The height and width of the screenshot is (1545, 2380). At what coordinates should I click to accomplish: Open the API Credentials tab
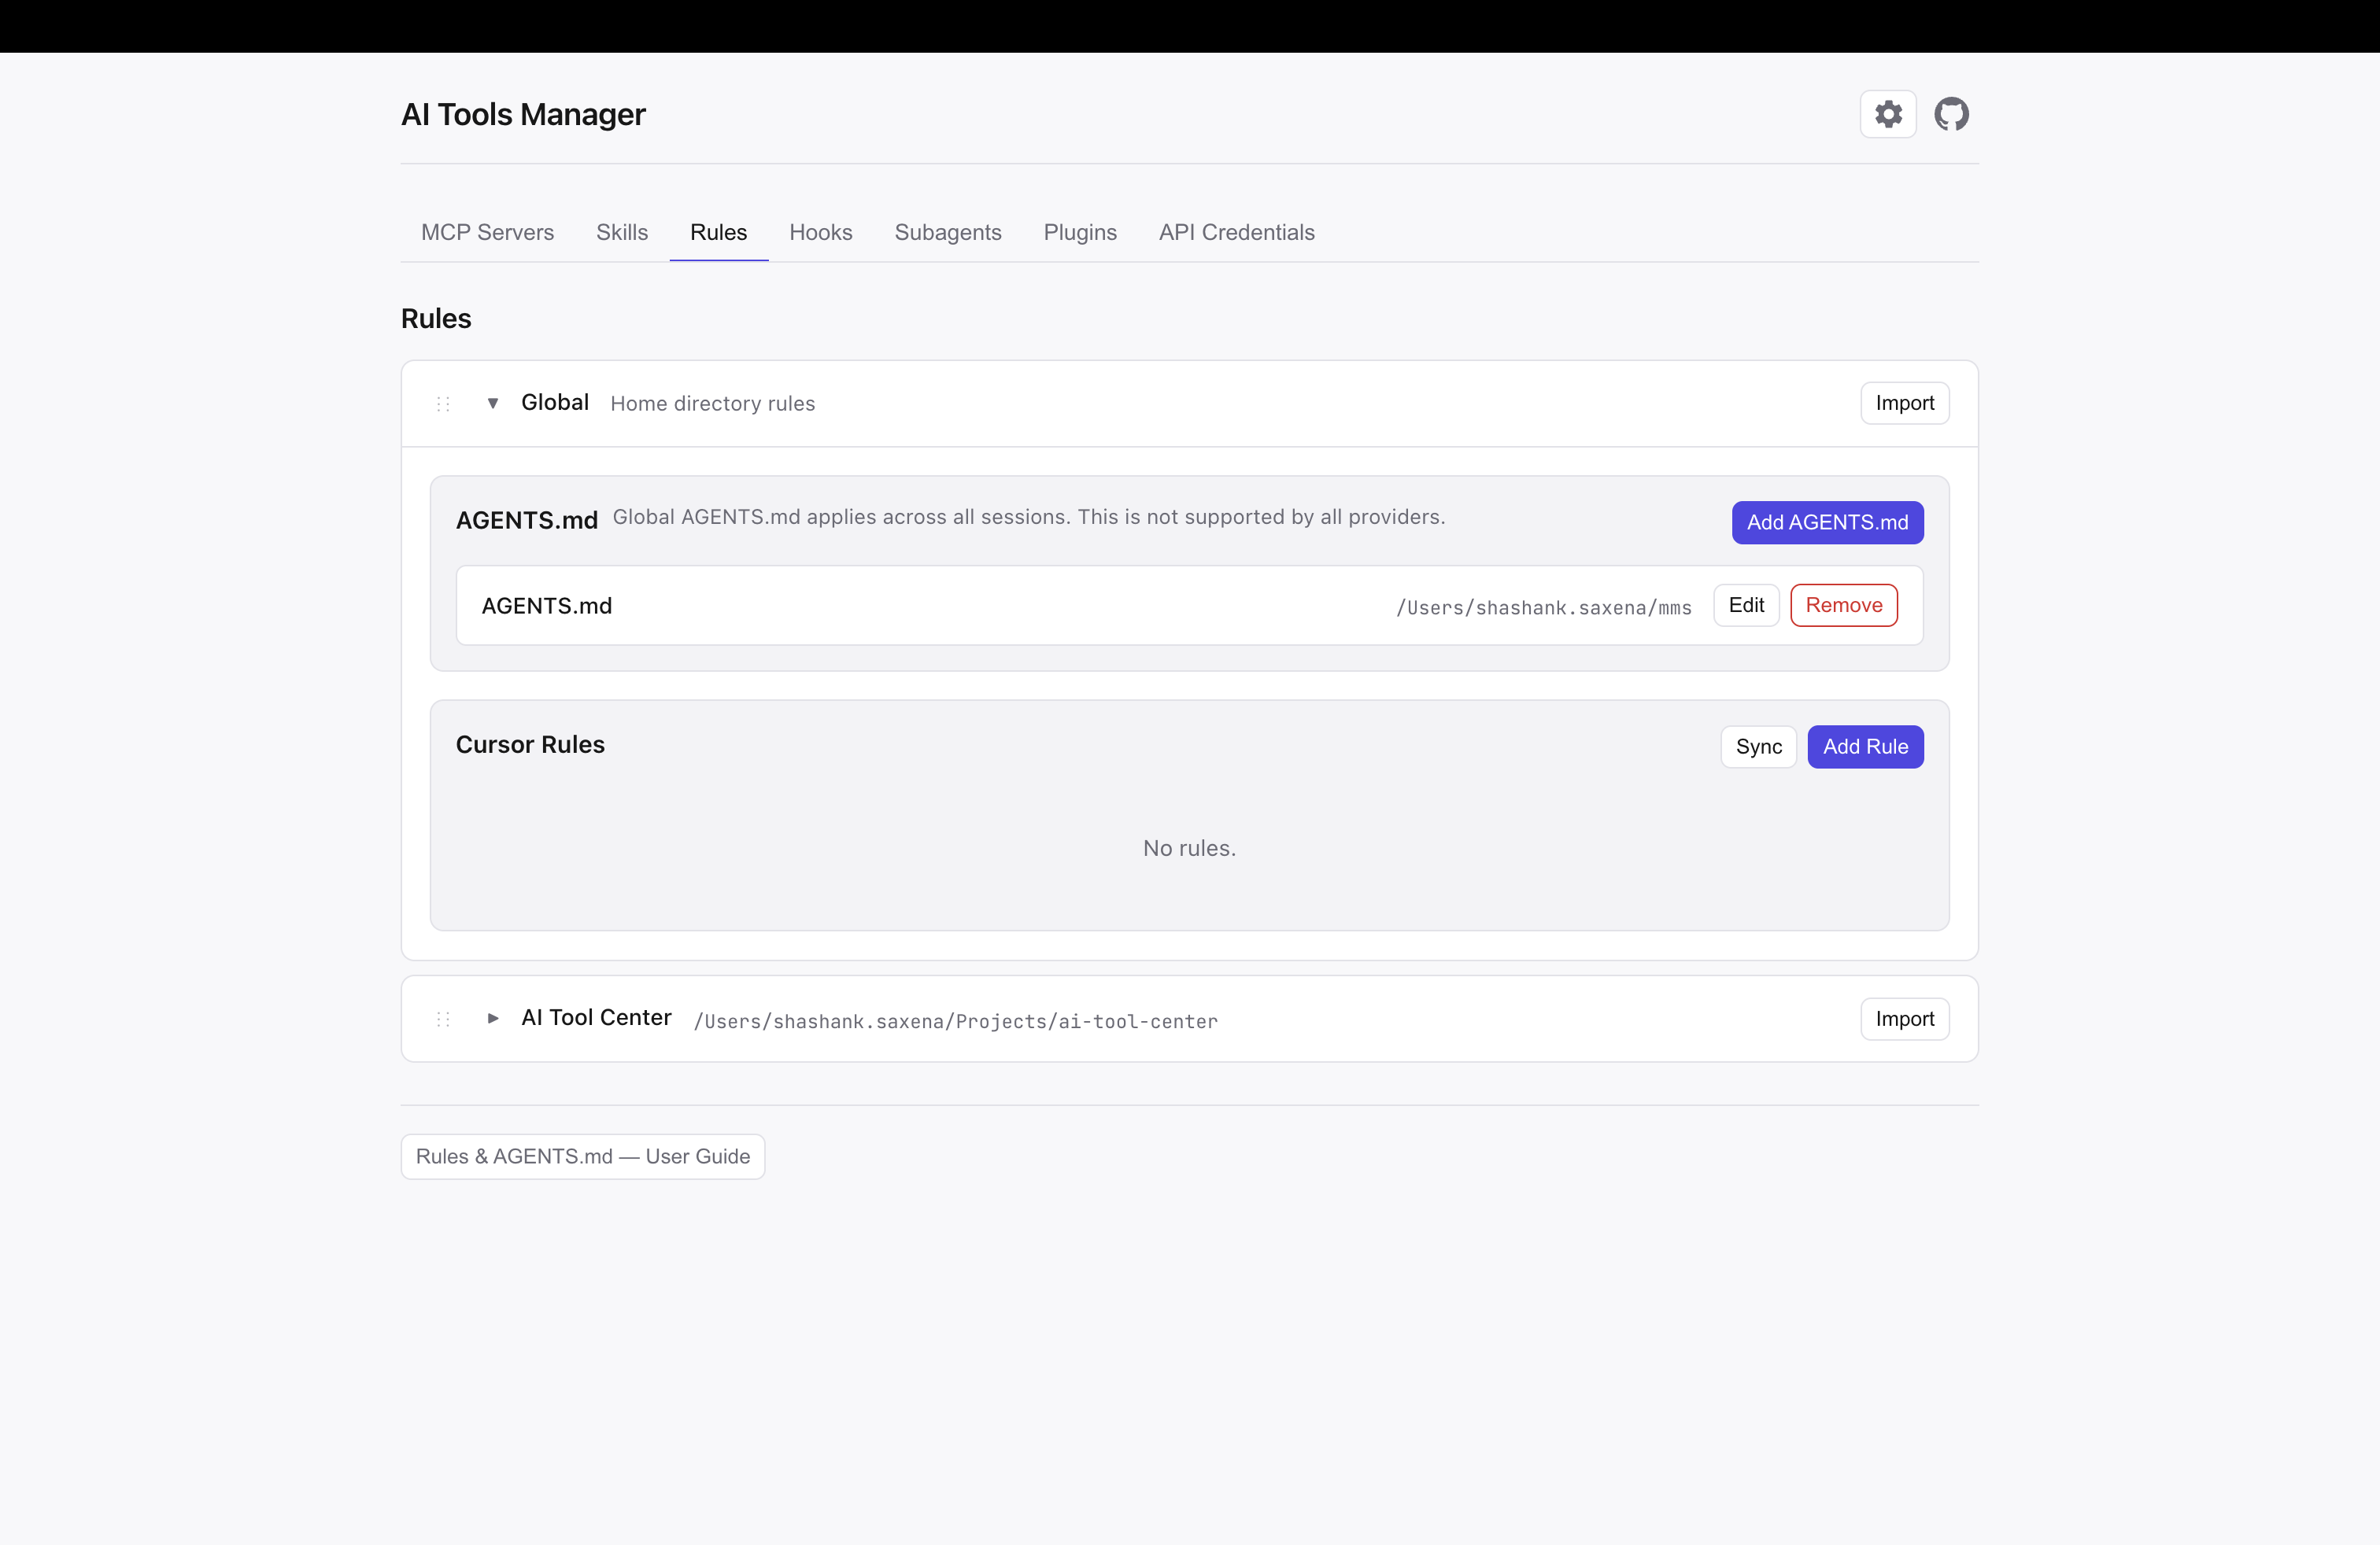[x=1236, y=232]
